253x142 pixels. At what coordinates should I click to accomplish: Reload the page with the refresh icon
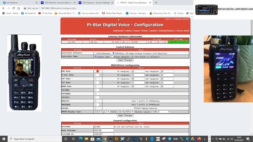[x=13, y=8]
